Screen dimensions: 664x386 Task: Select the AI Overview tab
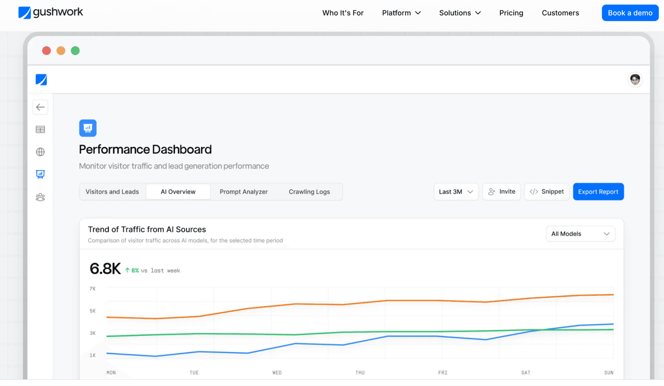(x=178, y=192)
